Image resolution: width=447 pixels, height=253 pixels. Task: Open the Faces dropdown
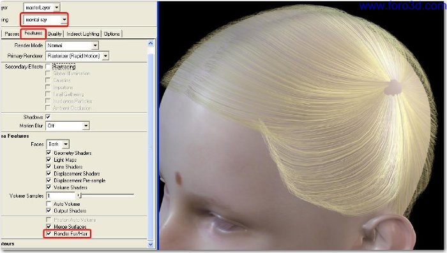(57, 144)
